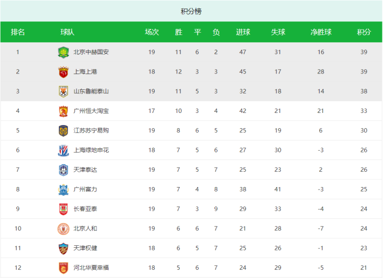Click the 上海上港 team crest
383x278 pixels.
63,72
